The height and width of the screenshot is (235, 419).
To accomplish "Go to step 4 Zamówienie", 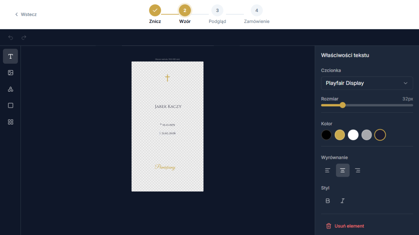I will coord(257,11).
